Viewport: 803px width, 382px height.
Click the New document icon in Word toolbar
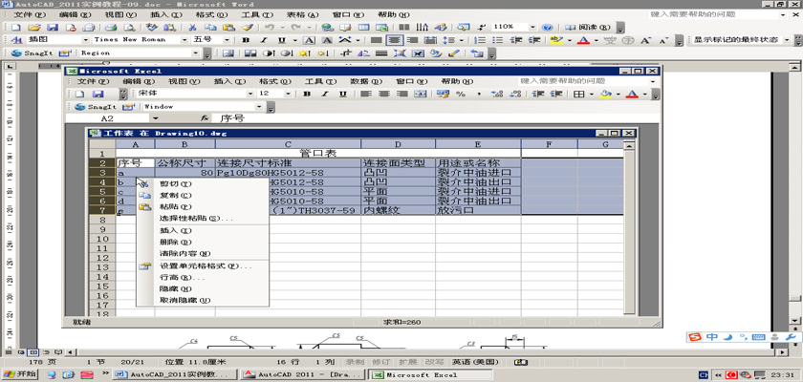(15, 27)
